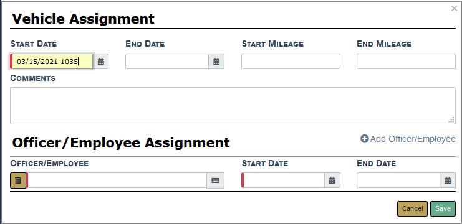Screen dimensions: 462x224
Task: Open the Vehicle Assignment End Date calendar picker
Action: click(x=216, y=62)
